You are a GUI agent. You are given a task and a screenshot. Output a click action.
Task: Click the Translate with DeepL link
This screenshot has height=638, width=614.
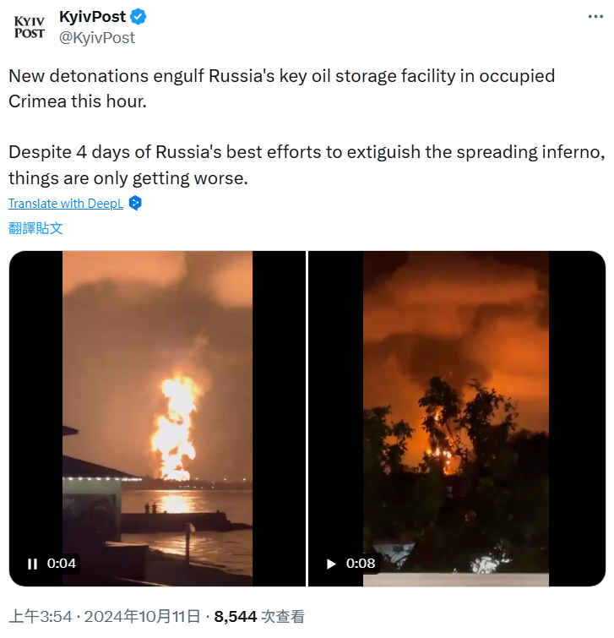(66, 203)
